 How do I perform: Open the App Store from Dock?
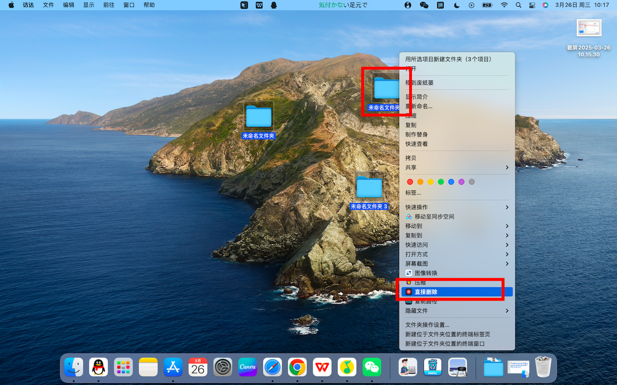coord(173,367)
